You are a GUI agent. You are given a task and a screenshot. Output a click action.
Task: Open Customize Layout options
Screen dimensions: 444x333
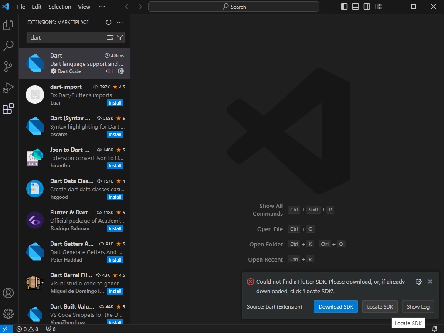[378, 7]
